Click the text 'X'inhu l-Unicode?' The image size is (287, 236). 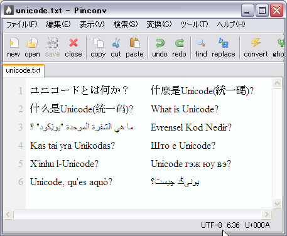click(x=64, y=164)
